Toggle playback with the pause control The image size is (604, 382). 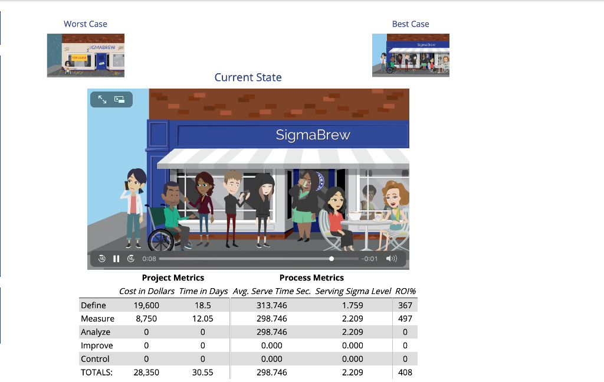point(116,259)
